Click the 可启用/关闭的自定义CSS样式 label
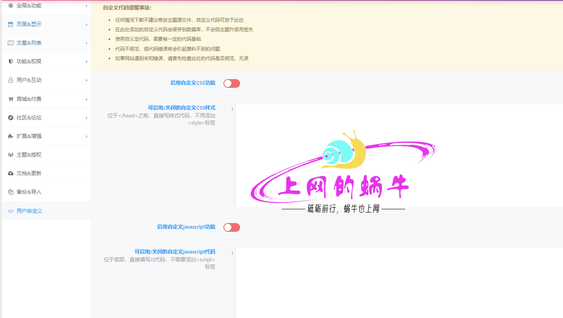This screenshot has width=563, height=318. click(x=181, y=108)
